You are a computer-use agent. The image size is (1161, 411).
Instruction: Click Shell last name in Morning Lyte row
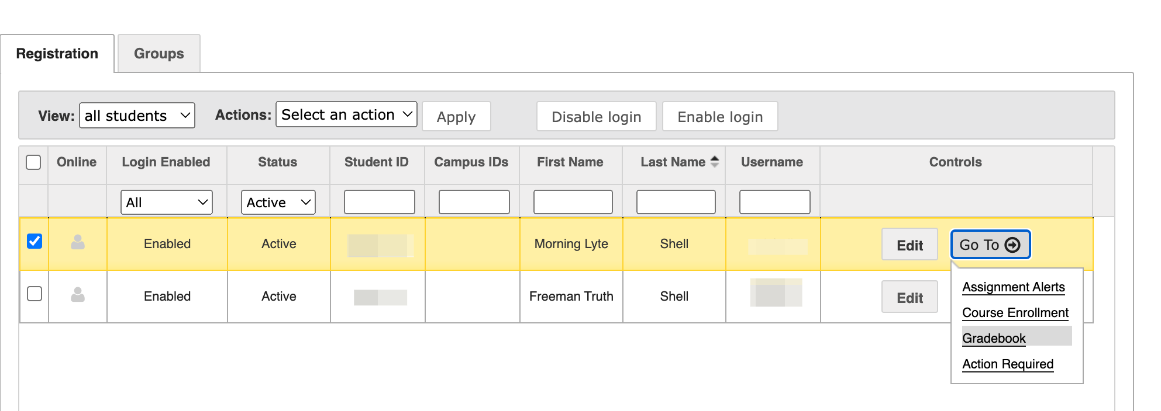(674, 244)
